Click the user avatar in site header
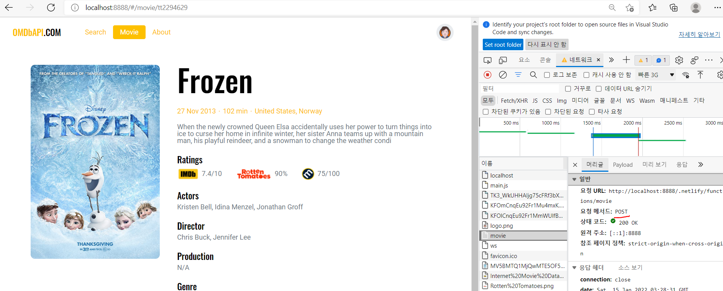 (x=445, y=32)
